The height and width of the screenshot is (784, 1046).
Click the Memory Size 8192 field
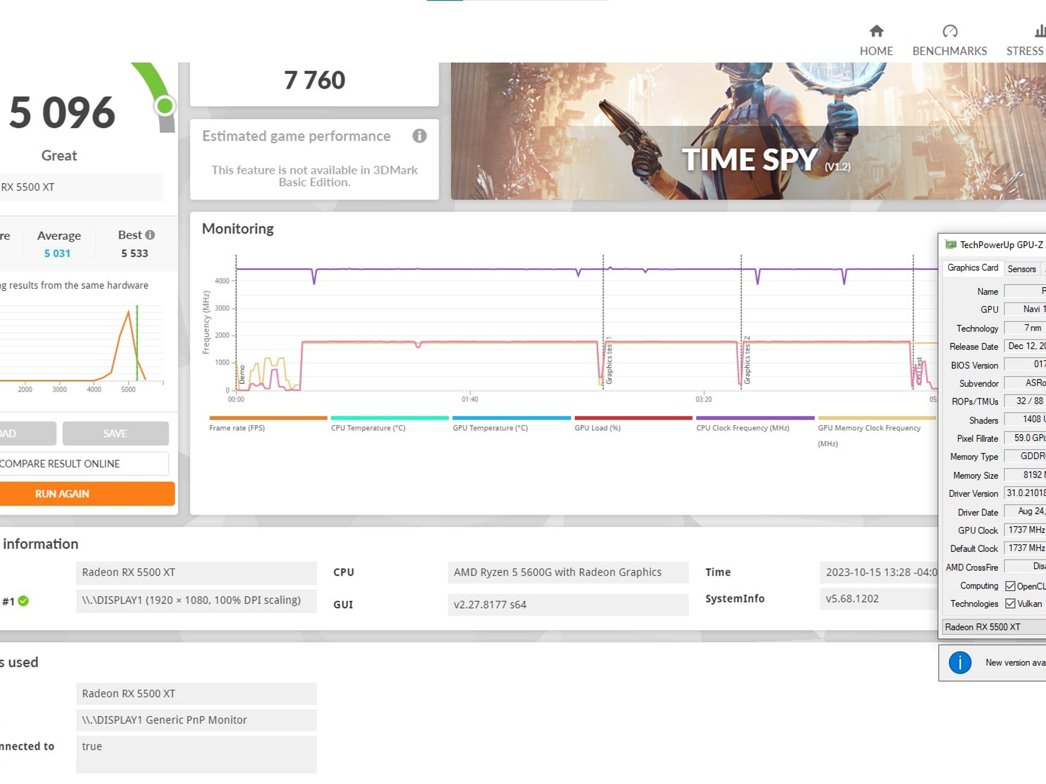click(x=1025, y=475)
